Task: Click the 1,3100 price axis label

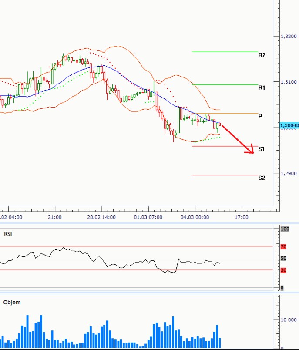Action: click(x=289, y=82)
